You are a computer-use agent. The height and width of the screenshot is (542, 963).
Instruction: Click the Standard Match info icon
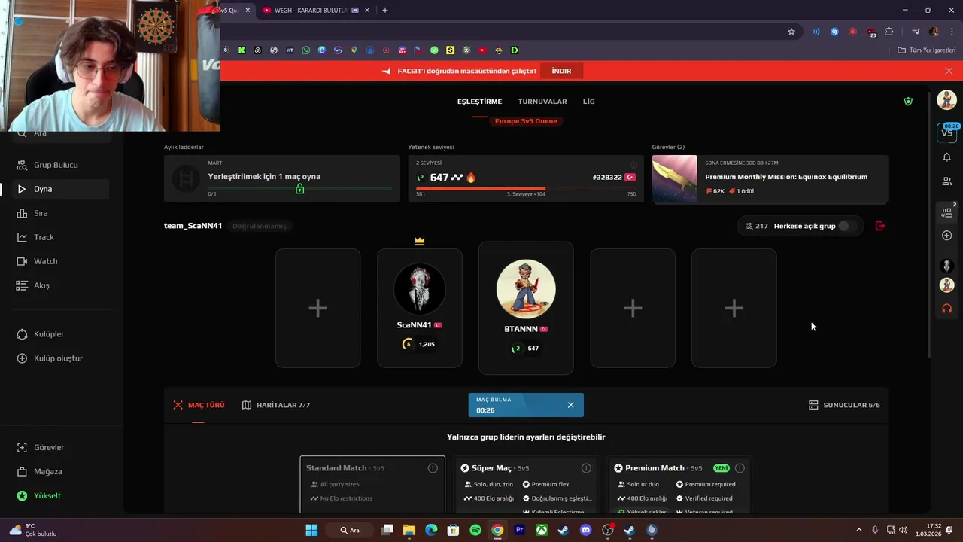433,468
